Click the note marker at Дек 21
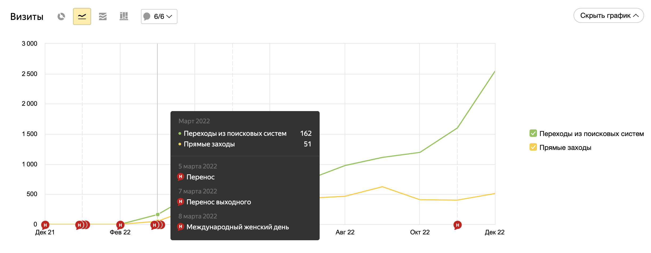The width and height of the screenshot is (651, 253). click(45, 225)
